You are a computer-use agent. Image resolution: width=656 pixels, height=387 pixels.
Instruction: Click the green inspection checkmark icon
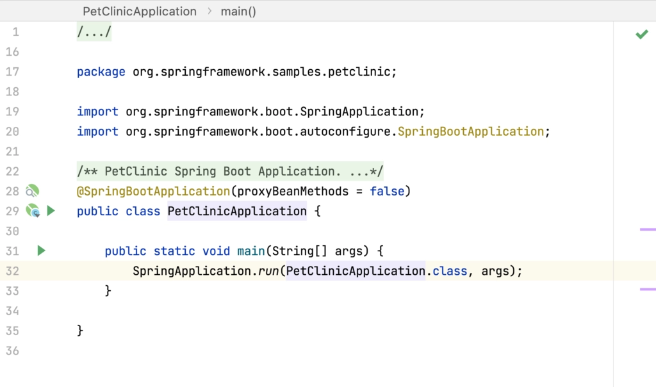[x=641, y=35]
